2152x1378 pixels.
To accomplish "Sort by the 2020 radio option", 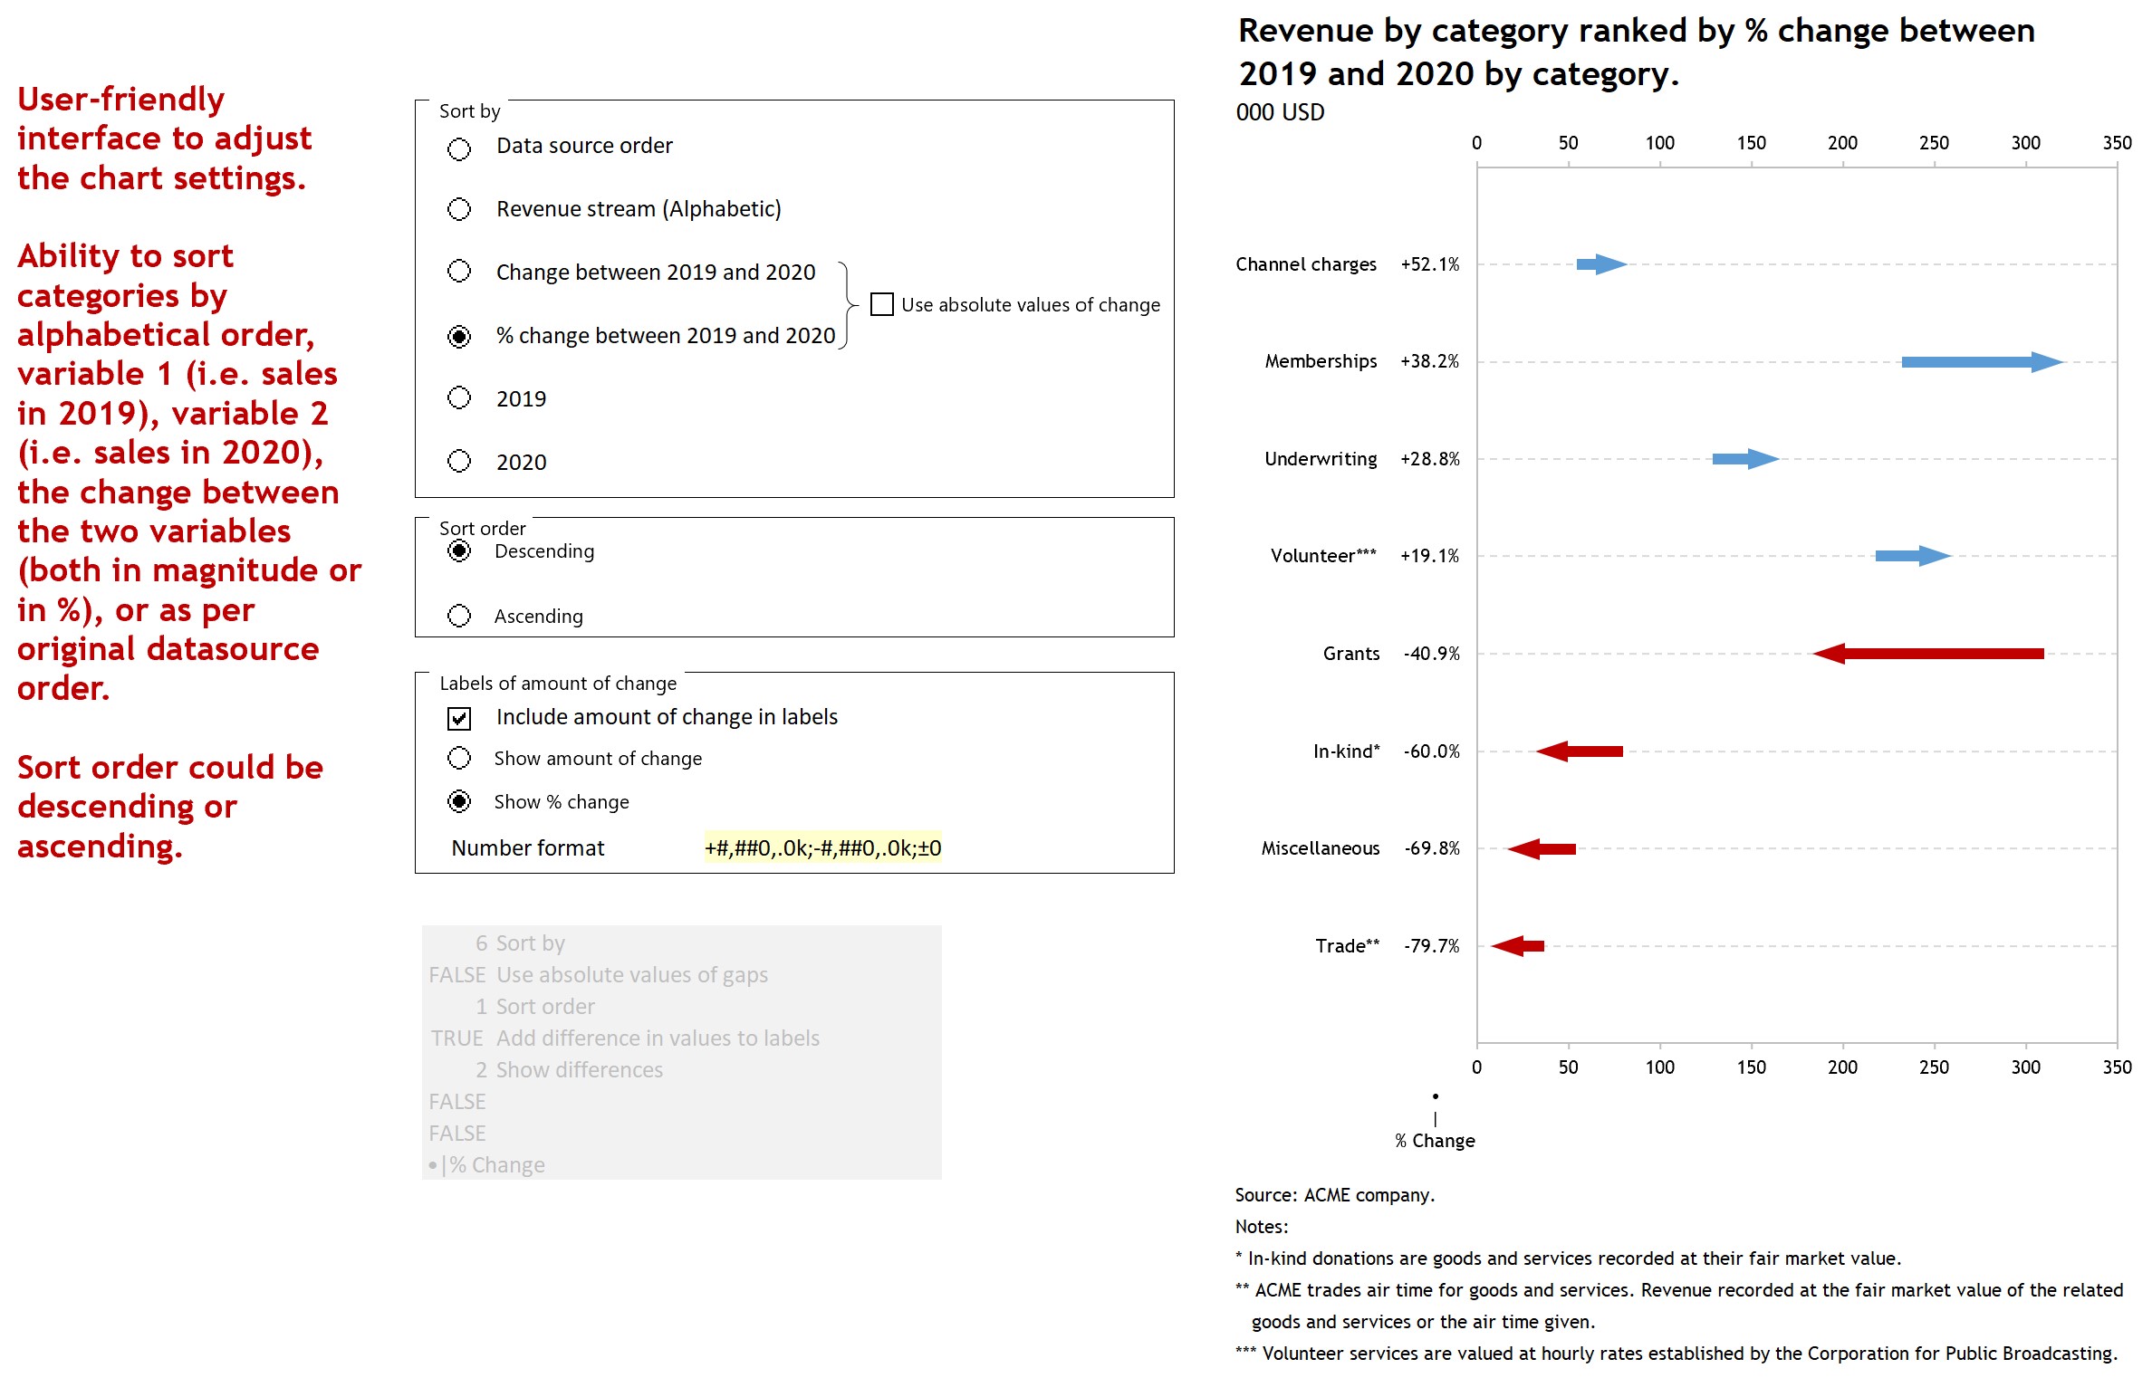I will [x=459, y=462].
